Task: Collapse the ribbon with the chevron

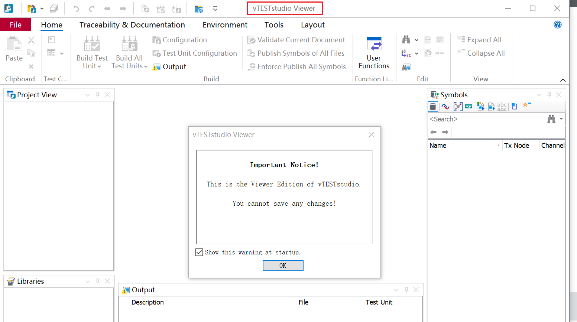Action: tap(563, 80)
